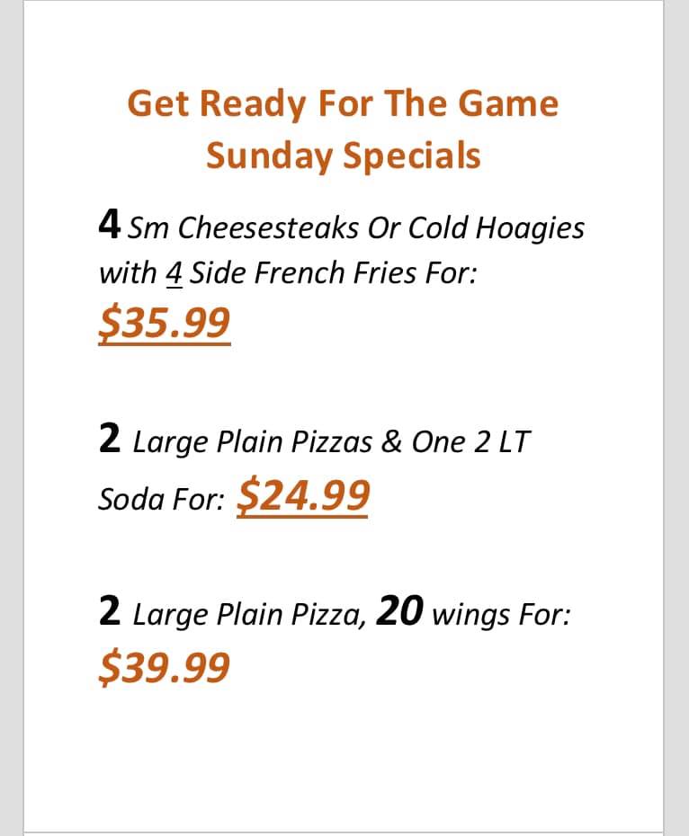
Task: Click the bold "4" before Sm Cheesesteaks
Action: click(x=111, y=225)
